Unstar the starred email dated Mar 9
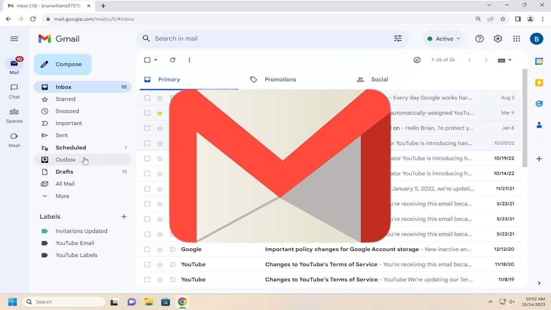 pos(160,113)
